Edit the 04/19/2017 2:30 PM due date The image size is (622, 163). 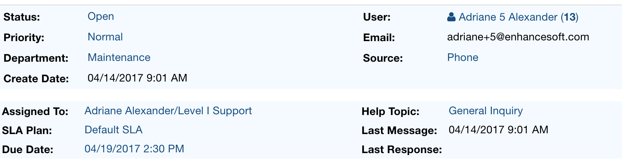(134, 149)
